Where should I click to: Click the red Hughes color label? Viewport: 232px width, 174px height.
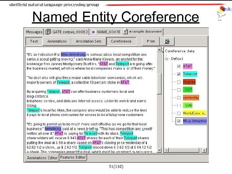click(x=189, y=82)
